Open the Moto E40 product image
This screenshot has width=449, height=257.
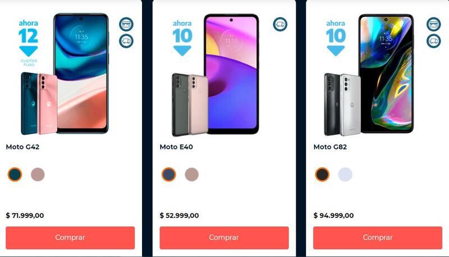click(216, 75)
